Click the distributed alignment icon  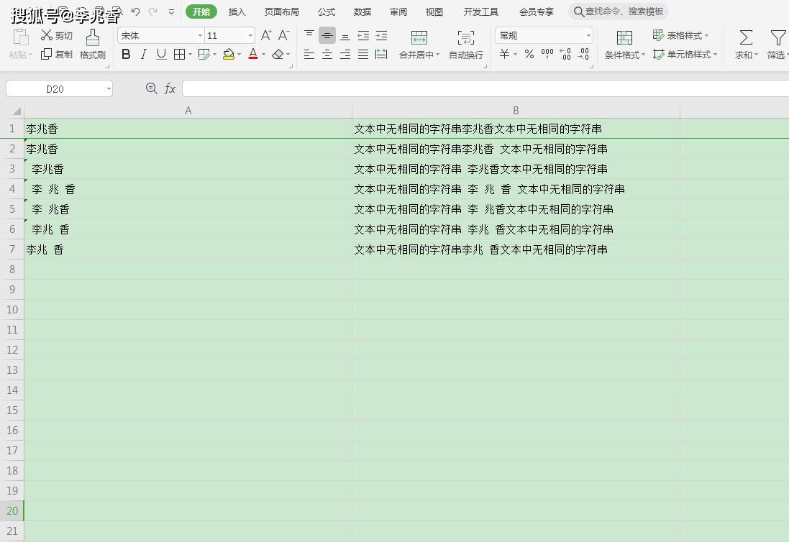coord(381,55)
